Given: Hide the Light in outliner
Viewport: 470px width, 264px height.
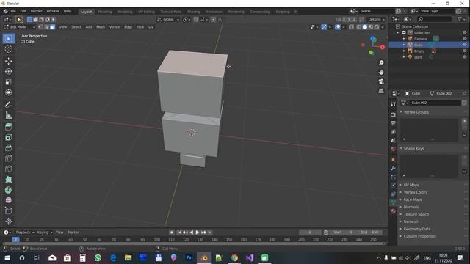Looking at the screenshot, I should coord(464,57).
